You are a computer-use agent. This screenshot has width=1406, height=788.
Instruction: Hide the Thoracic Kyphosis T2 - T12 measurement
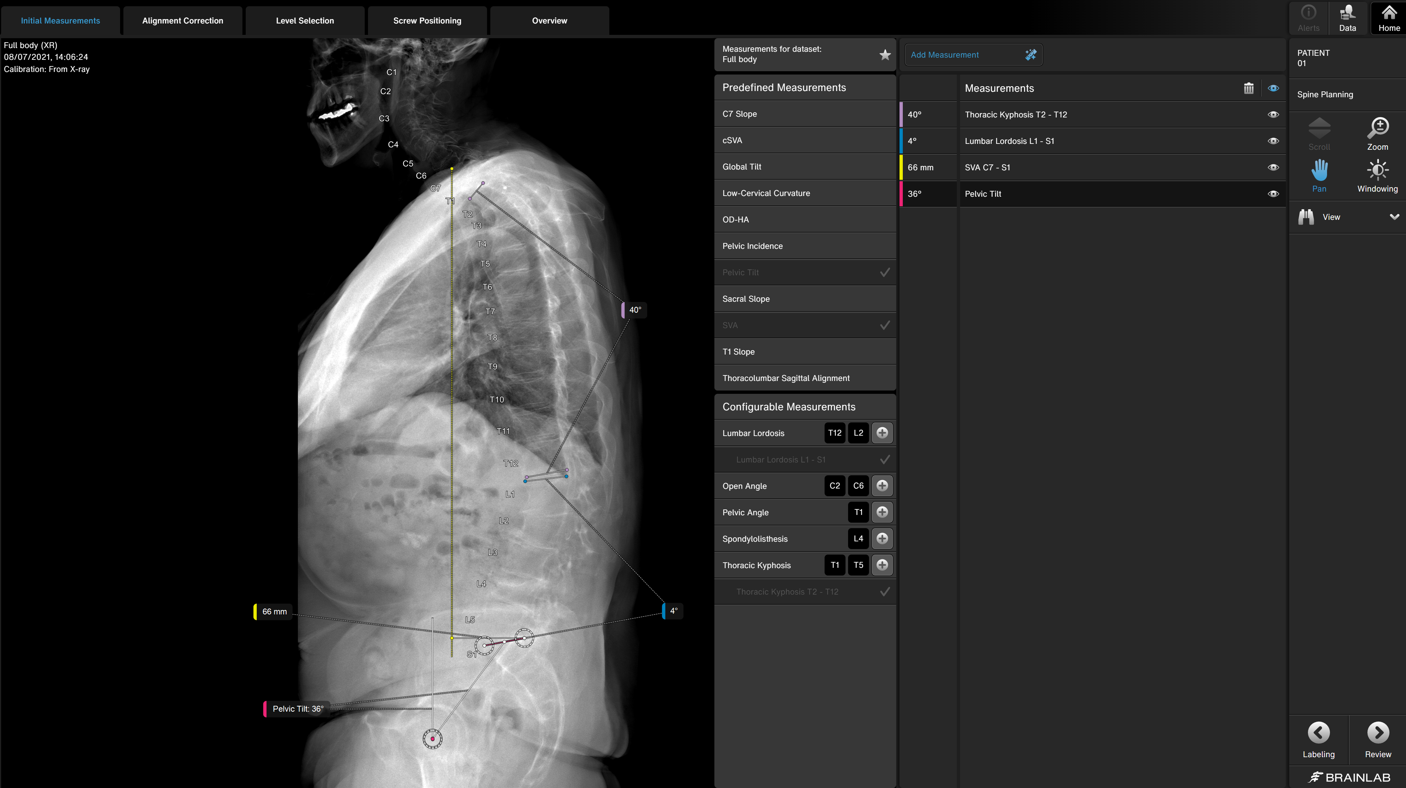(1273, 115)
